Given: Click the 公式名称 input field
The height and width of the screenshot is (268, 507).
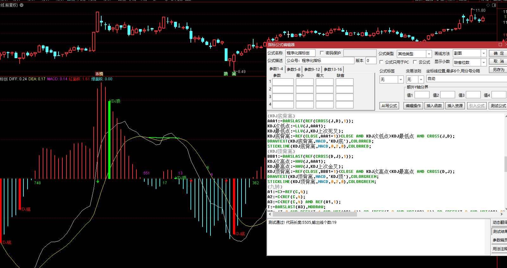Looking at the screenshot, I should [x=300, y=53].
